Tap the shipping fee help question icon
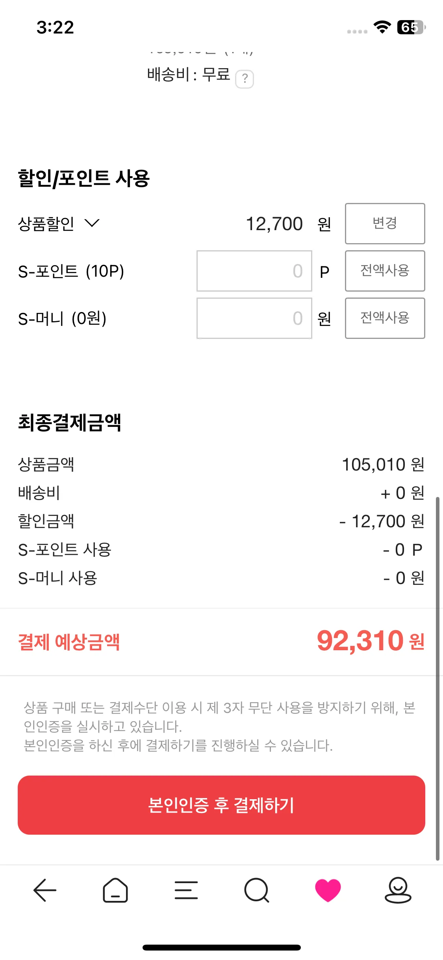This screenshot has height=960, width=443. pos(245,79)
